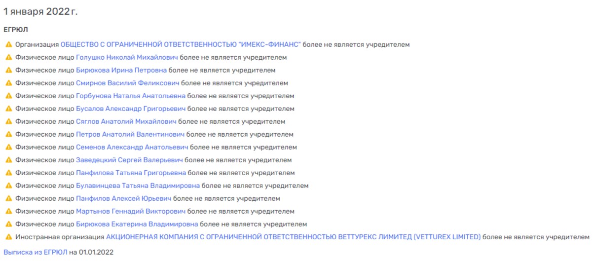Click warning icon beside Булавинцева row

tap(8, 186)
